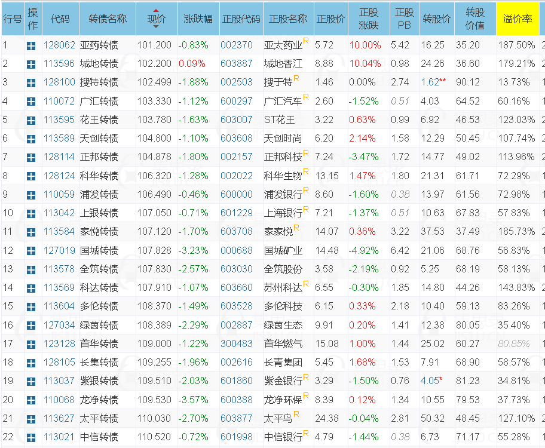
Task: Click the plus icon for 亚药转债 row
Action: click(x=31, y=46)
